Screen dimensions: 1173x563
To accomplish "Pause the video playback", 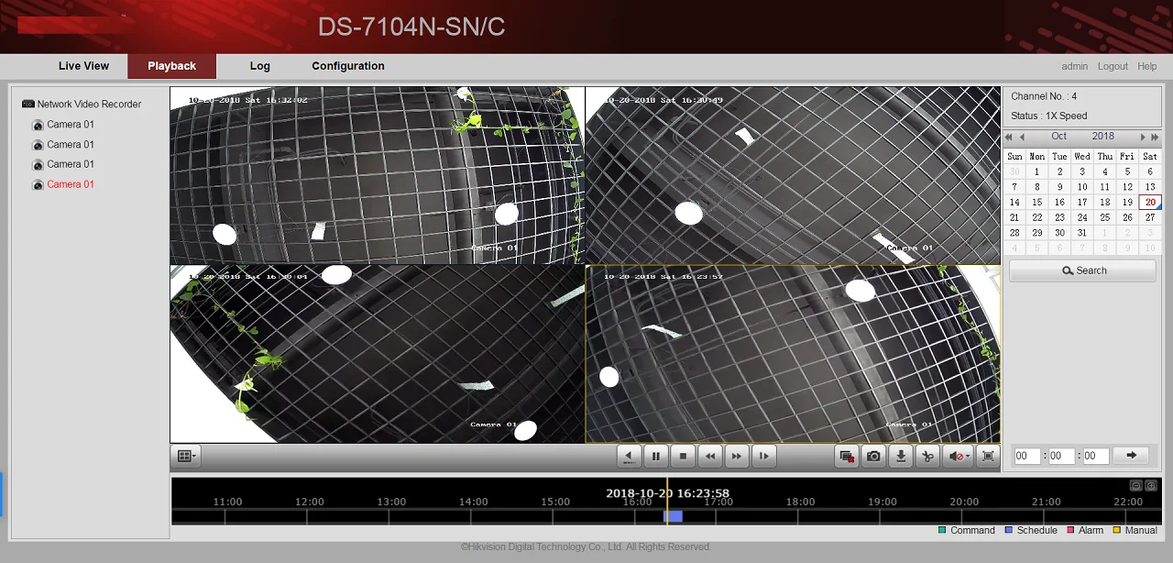I will (x=656, y=456).
